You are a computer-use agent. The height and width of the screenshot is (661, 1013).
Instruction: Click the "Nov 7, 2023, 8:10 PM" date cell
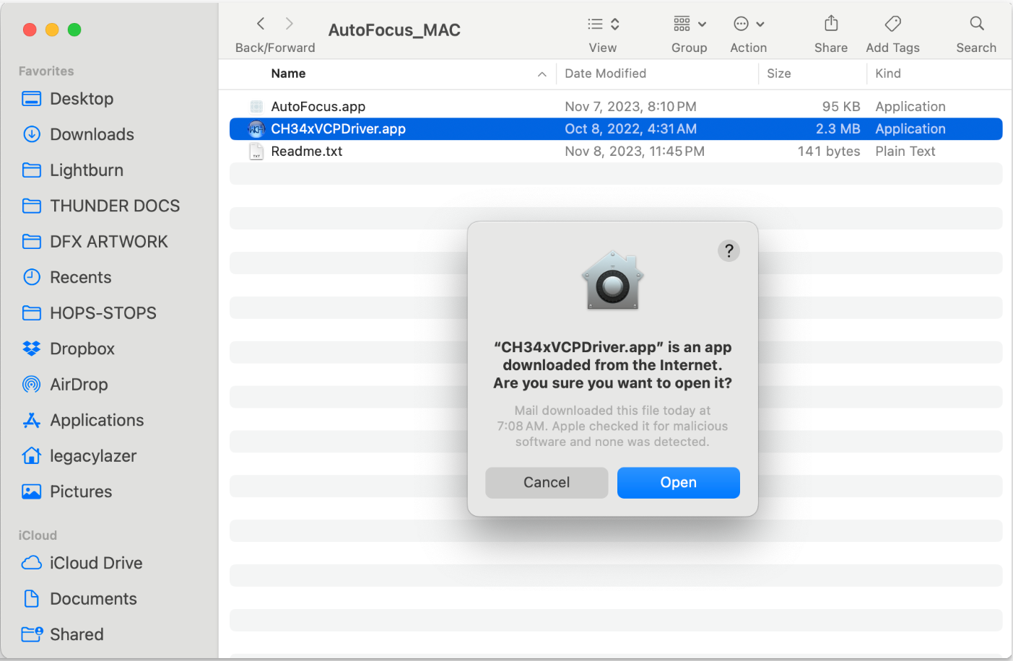click(x=630, y=107)
